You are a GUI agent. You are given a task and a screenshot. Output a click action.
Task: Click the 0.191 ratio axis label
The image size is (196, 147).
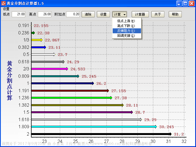24,25
